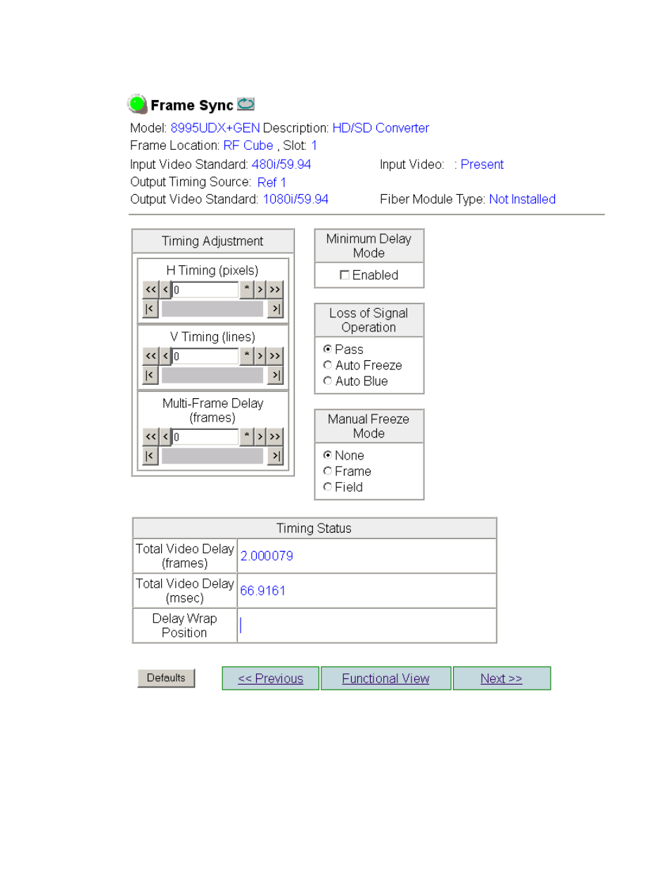Click Multi-Frame Delay fine decrement left arrow
The width and height of the screenshot is (671, 869).
[x=165, y=437]
